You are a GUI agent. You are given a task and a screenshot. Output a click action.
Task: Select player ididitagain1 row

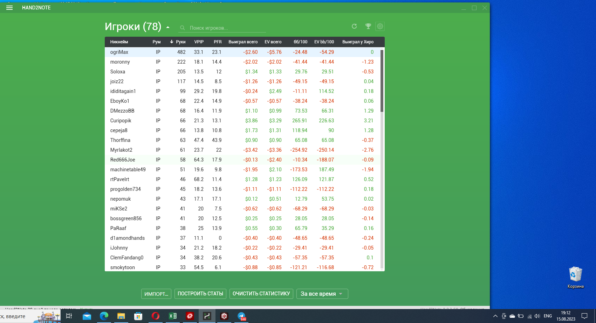(x=242, y=91)
